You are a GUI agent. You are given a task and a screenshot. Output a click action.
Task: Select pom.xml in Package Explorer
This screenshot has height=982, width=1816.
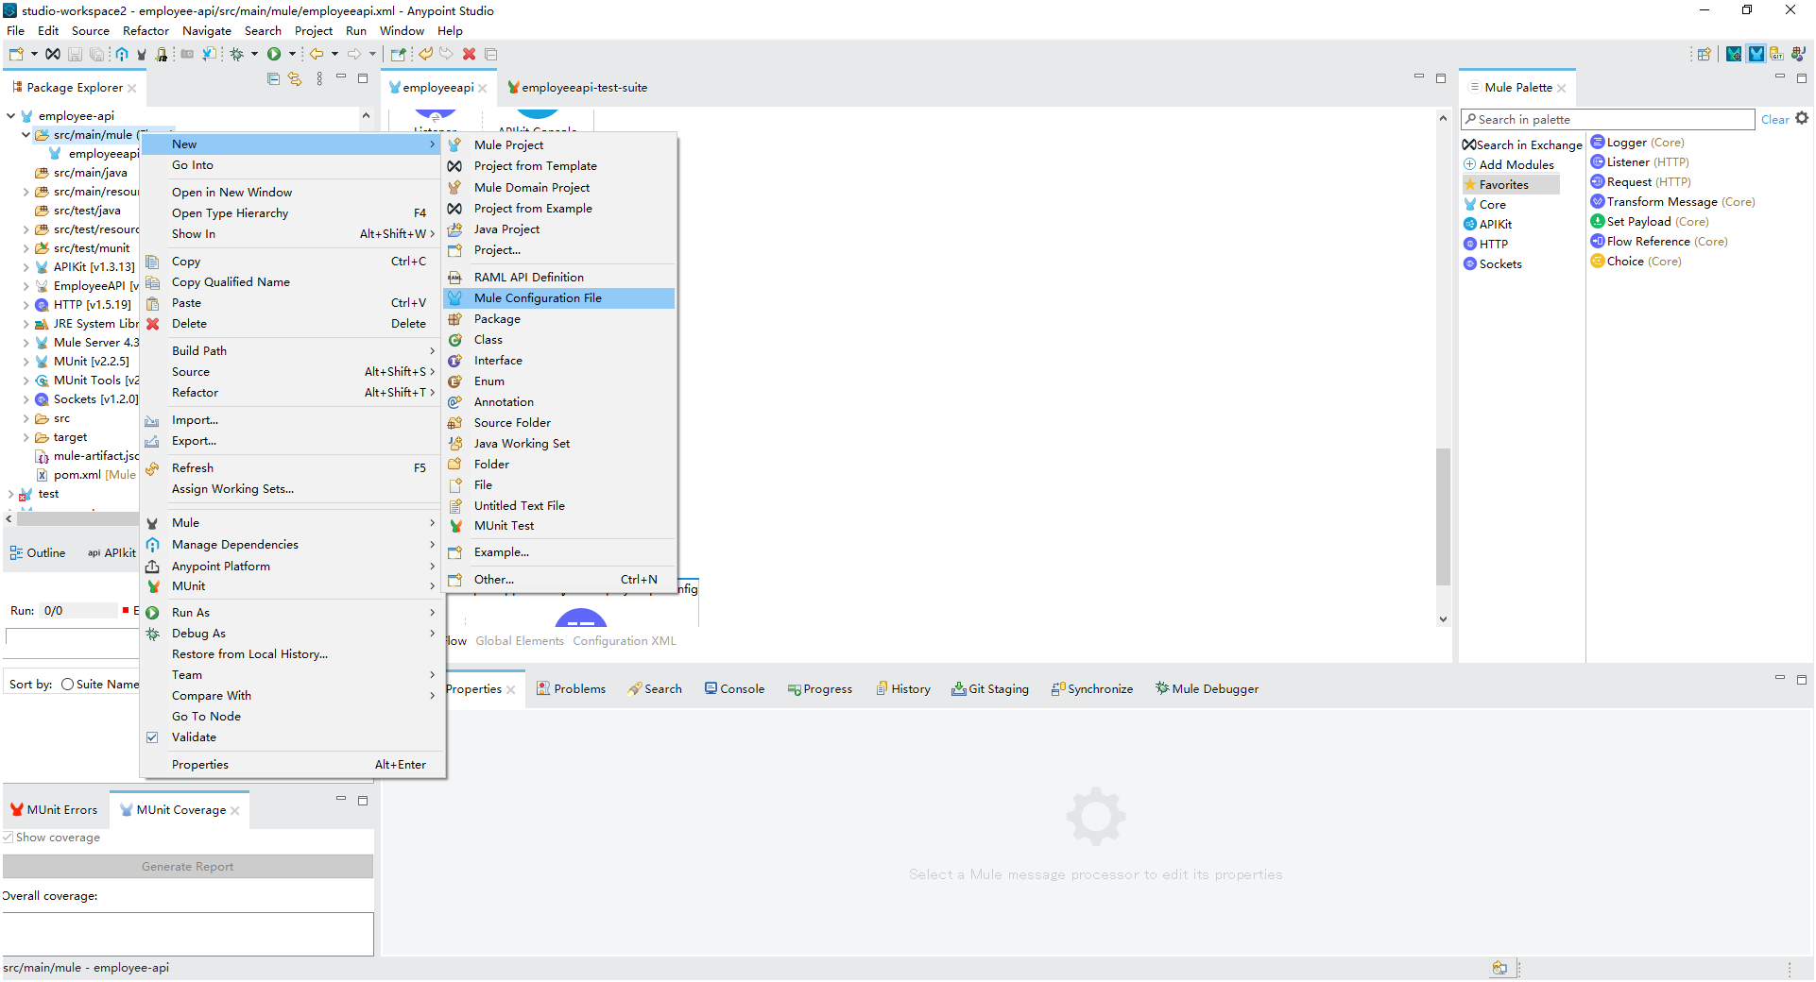pos(77,475)
